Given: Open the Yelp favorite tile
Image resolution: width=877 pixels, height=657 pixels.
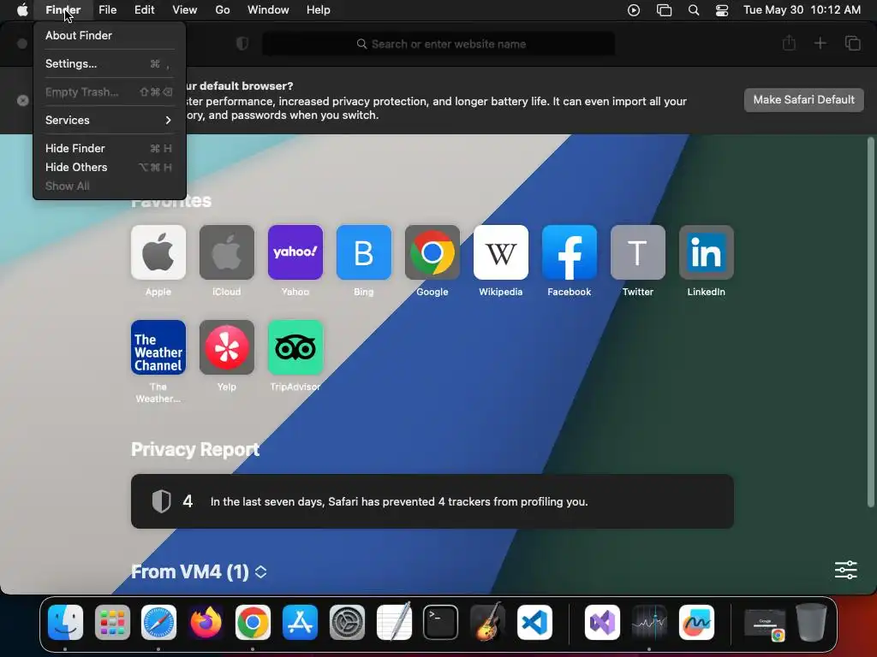Looking at the screenshot, I should 226,347.
